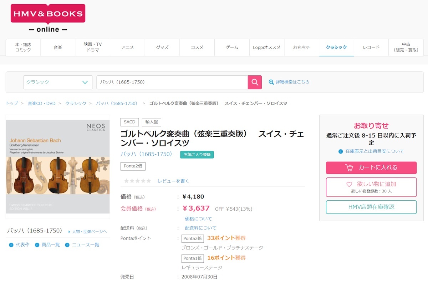Open the アニメ tab
The width and height of the screenshot is (428, 286).
pos(128,47)
